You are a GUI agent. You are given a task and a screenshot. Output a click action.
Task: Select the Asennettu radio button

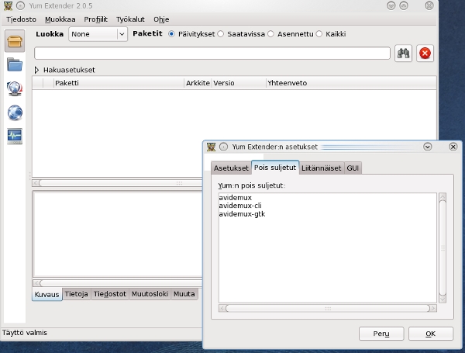pyautogui.click(x=270, y=34)
